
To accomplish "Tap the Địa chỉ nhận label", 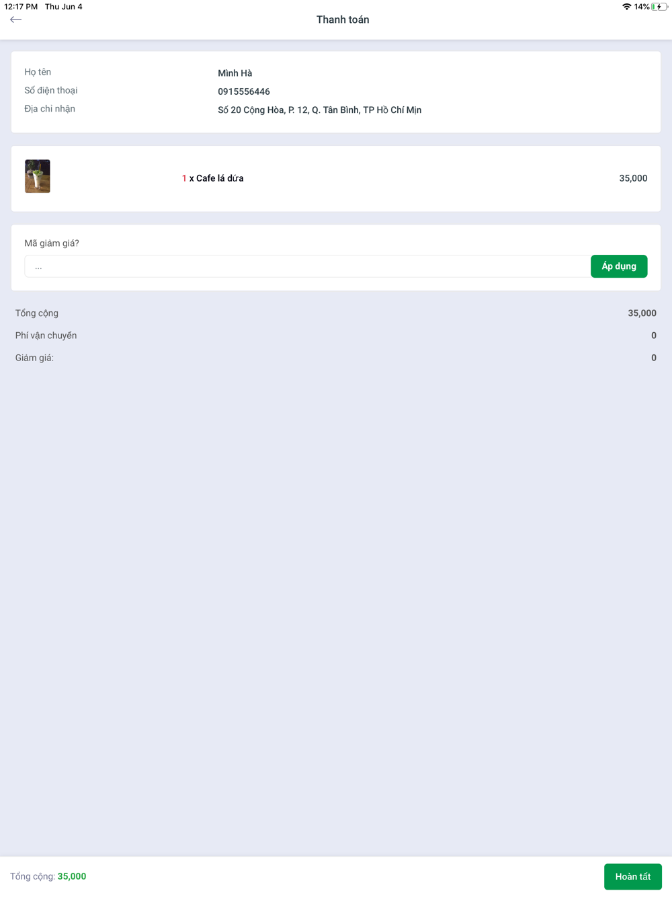I will [x=50, y=109].
